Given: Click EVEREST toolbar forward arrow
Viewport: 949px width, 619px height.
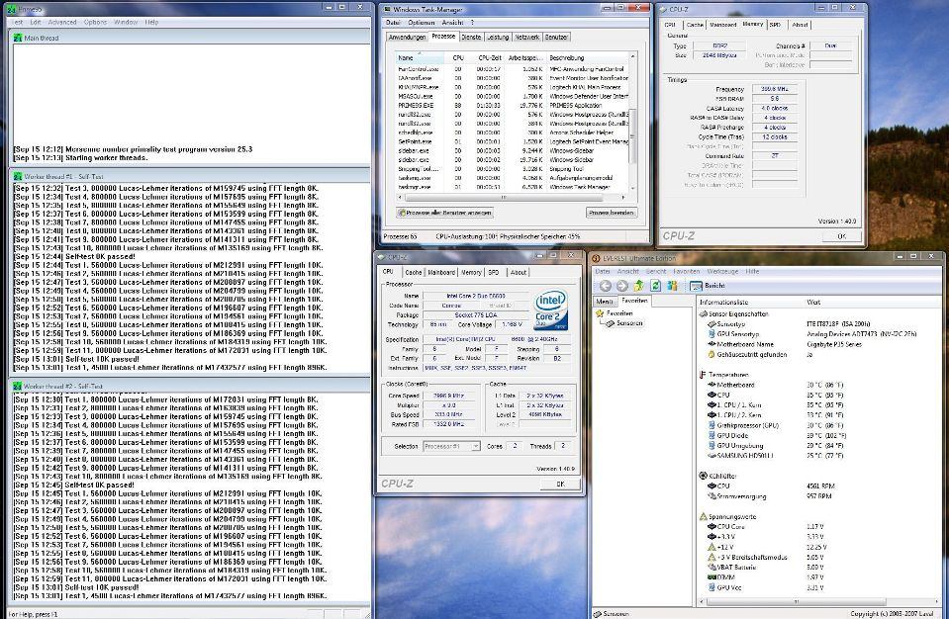Looking at the screenshot, I should 621,286.
